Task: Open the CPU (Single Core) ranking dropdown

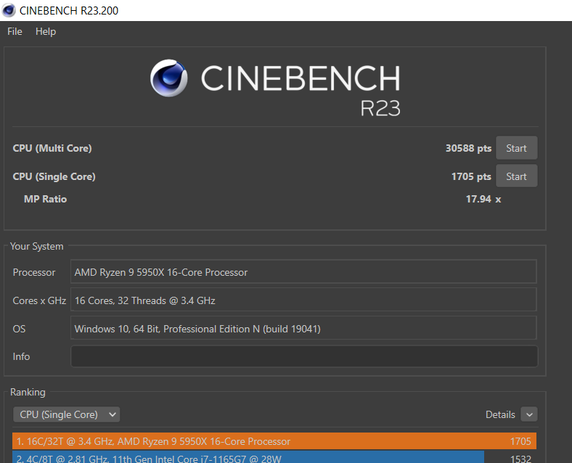Action: click(66, 414)
